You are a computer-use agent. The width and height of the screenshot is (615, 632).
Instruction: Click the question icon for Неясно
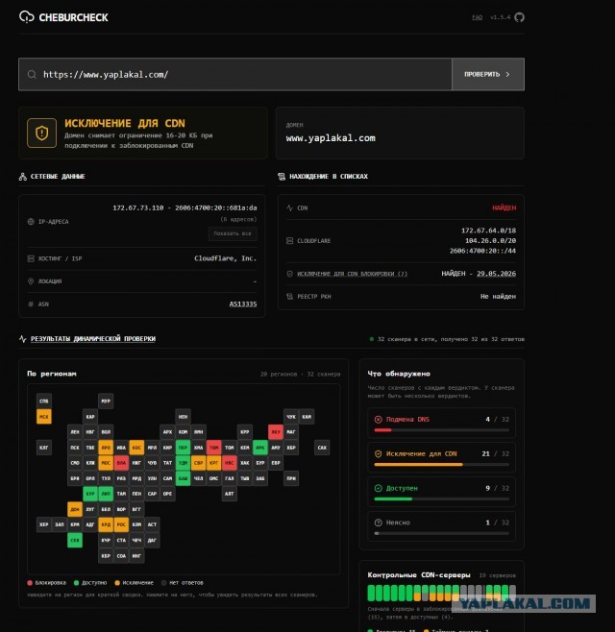point(379,523)
